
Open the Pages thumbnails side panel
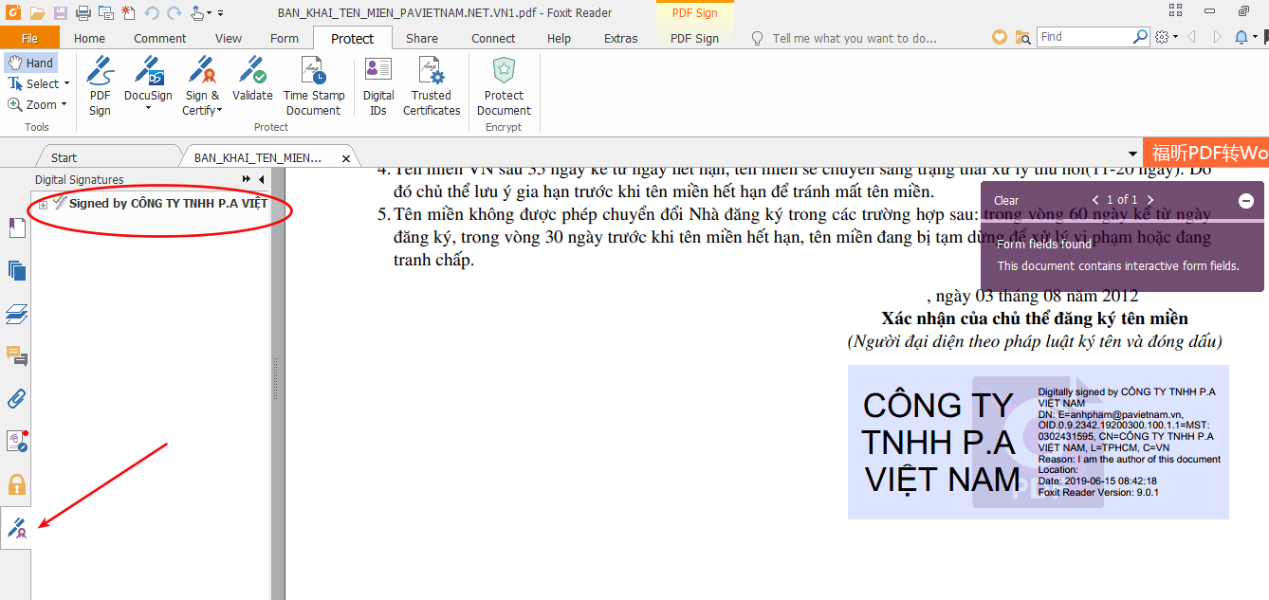(x=17, y=270)
